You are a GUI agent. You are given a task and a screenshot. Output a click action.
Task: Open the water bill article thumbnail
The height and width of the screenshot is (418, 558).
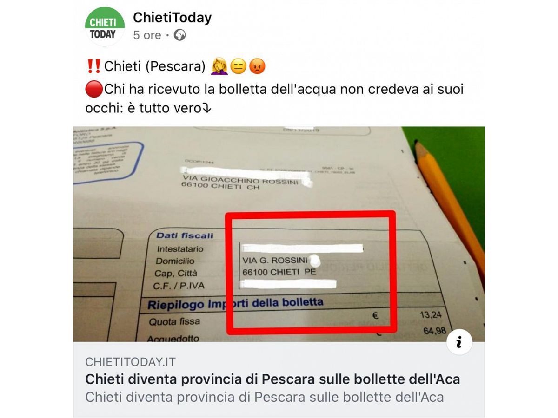tap(279, 234)
